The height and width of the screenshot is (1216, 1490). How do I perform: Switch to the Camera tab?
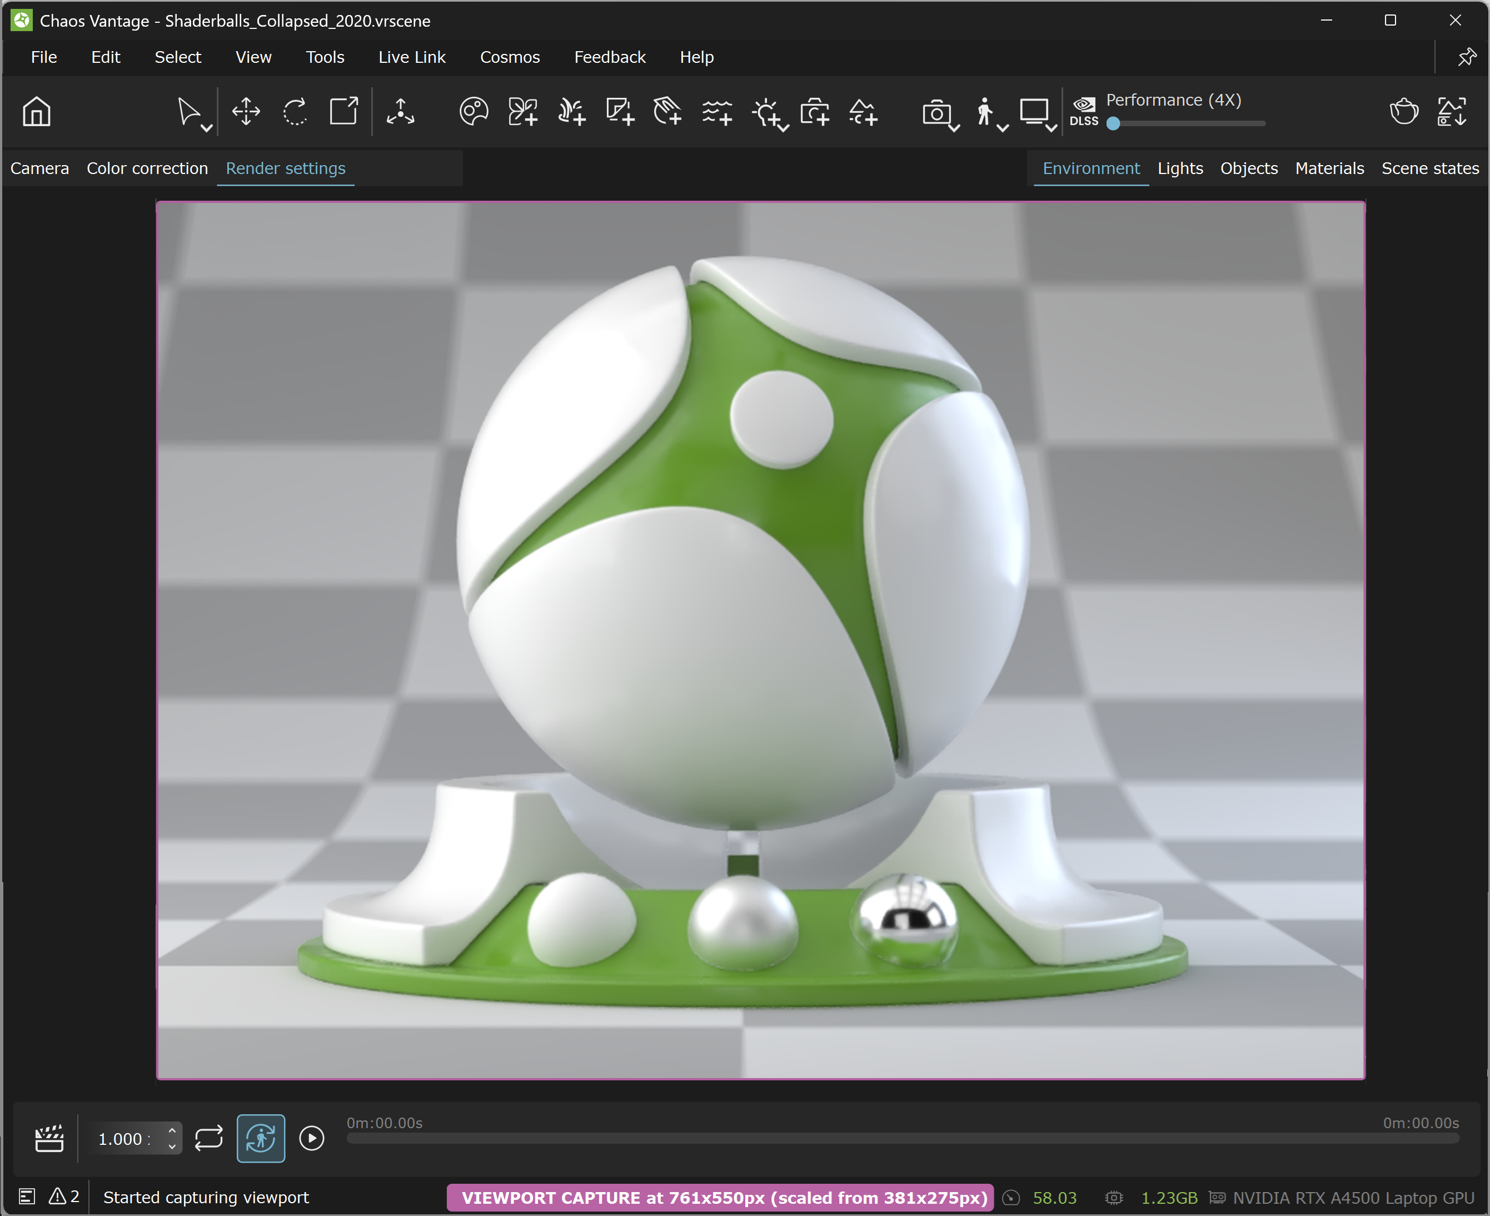point(40,168)
